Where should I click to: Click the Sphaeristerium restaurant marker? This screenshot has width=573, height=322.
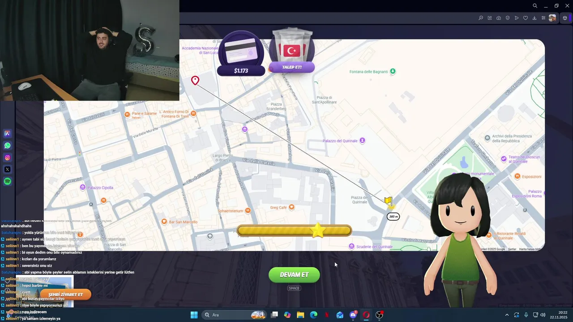[247, 211]
